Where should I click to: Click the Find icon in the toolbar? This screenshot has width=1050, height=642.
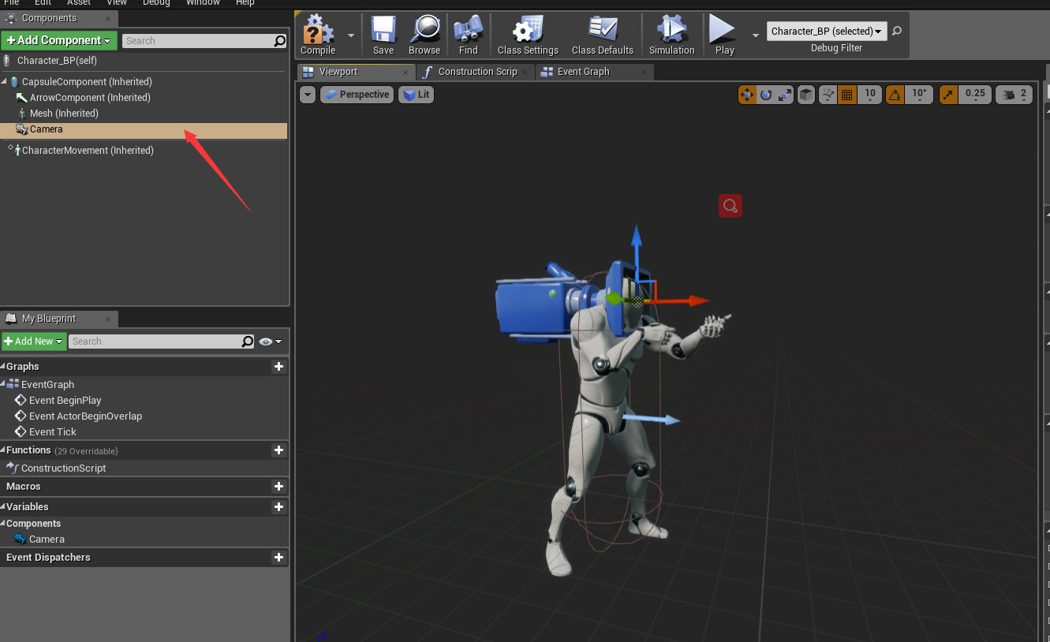[x=468, y=32]
